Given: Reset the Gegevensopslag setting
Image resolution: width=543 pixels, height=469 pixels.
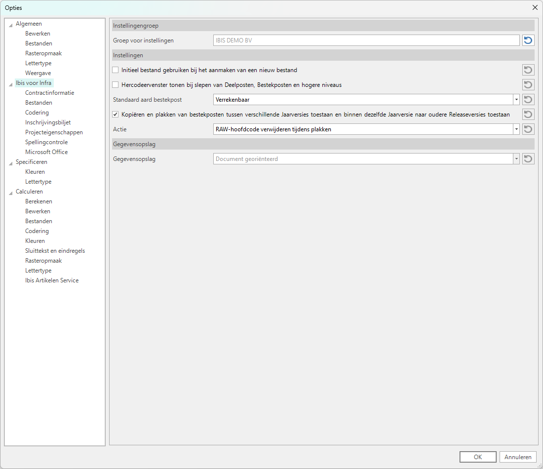Looking at the screenshot, I should pyautogui.click(x=528, y=159).
